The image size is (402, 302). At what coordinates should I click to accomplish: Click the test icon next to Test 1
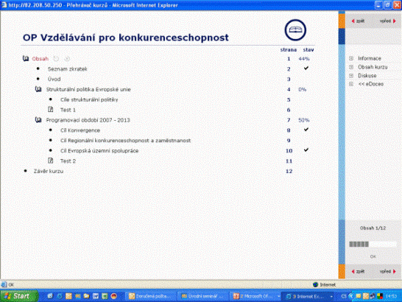click(x=51, y=110)
